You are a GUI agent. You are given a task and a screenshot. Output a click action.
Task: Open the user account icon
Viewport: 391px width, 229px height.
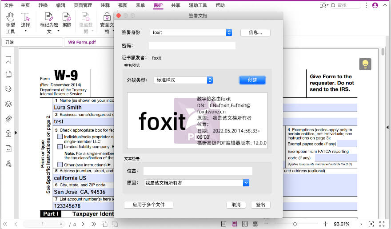coord(375,5)
